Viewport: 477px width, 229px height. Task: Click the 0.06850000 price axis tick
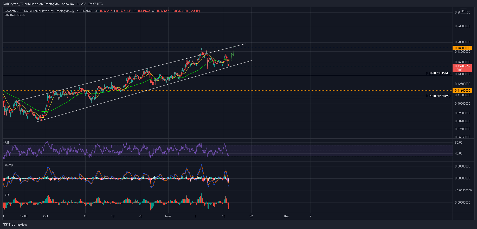[462, 137]
